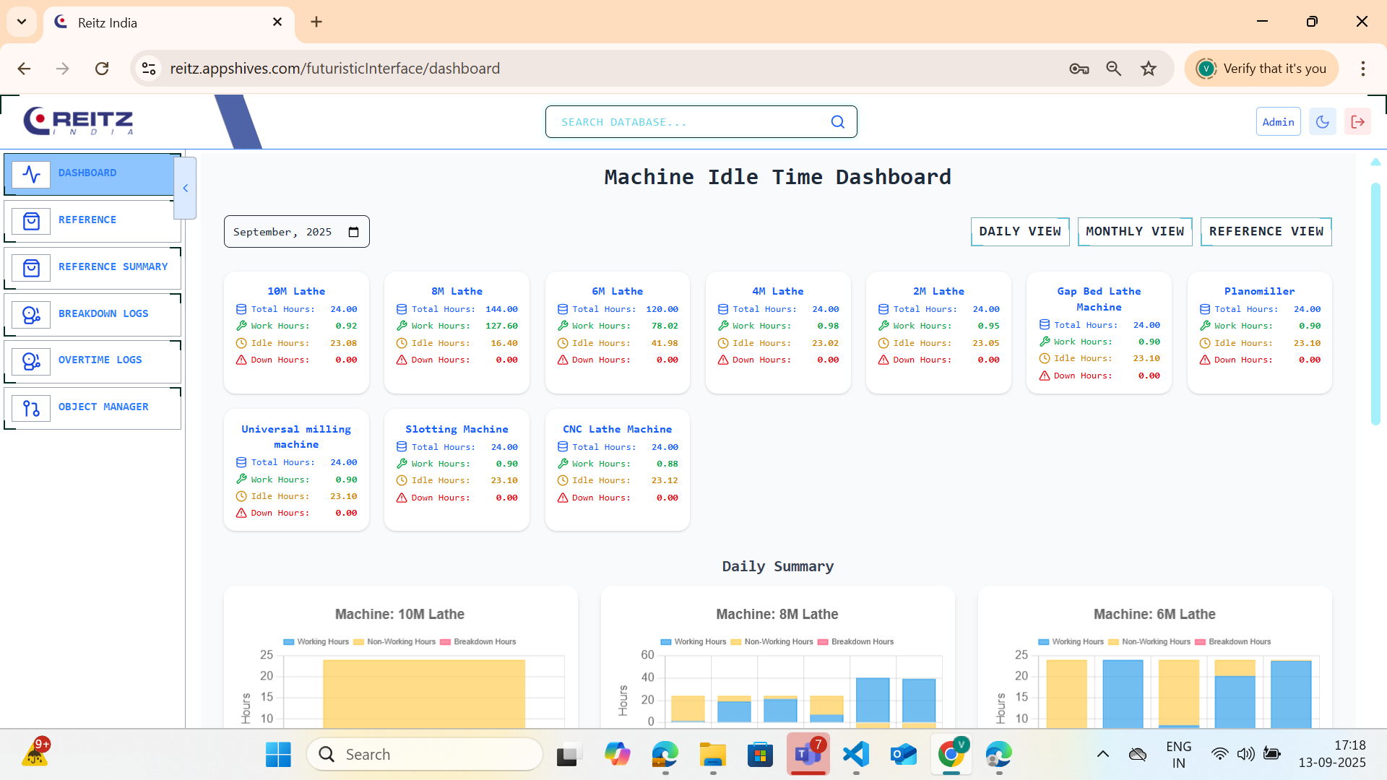Click the Breakdown Logs icon
The image size is (1387, 780).
31,315
